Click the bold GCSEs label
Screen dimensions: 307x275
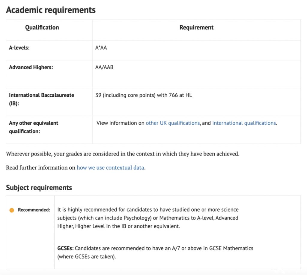pos(65,248)
